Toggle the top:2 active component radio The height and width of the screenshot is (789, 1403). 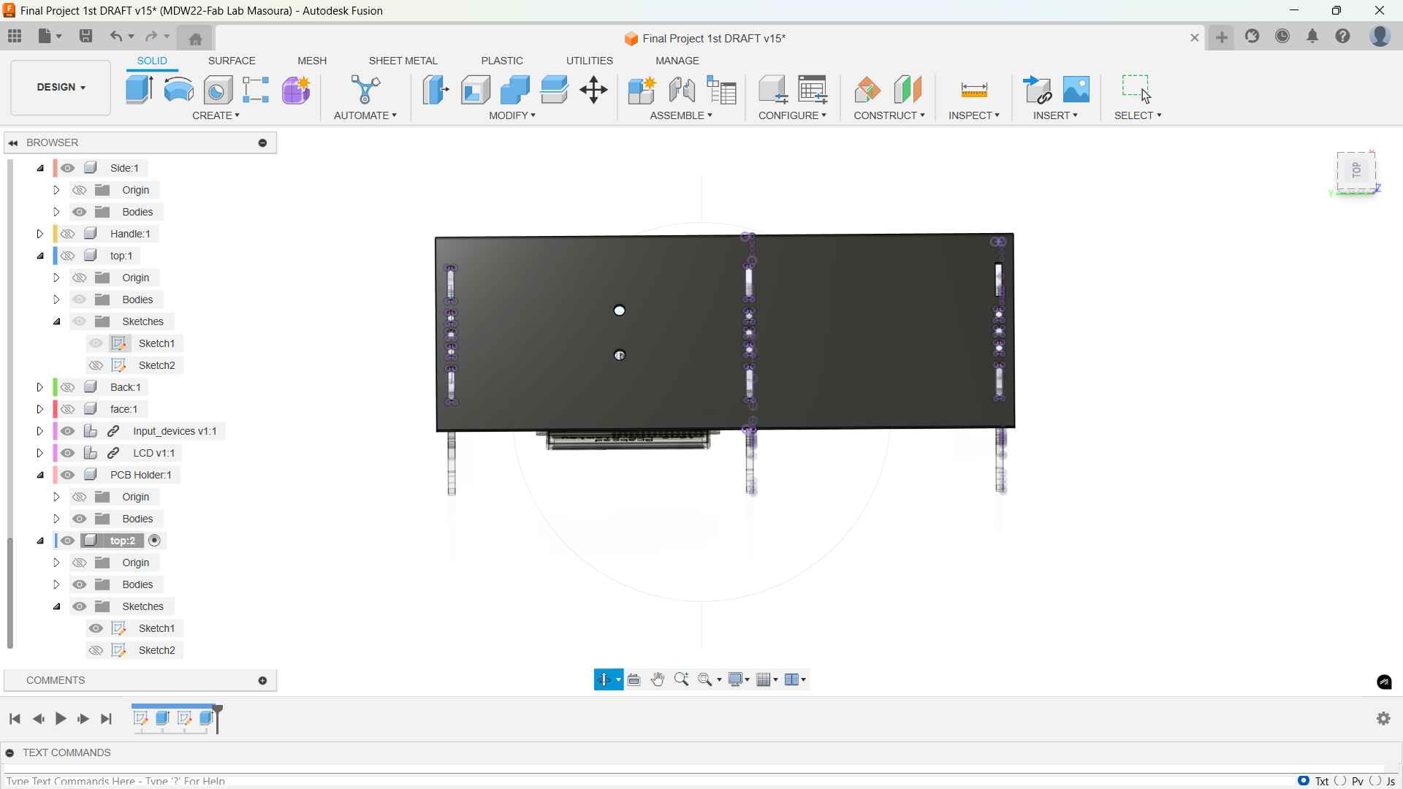tap(155, 541)
